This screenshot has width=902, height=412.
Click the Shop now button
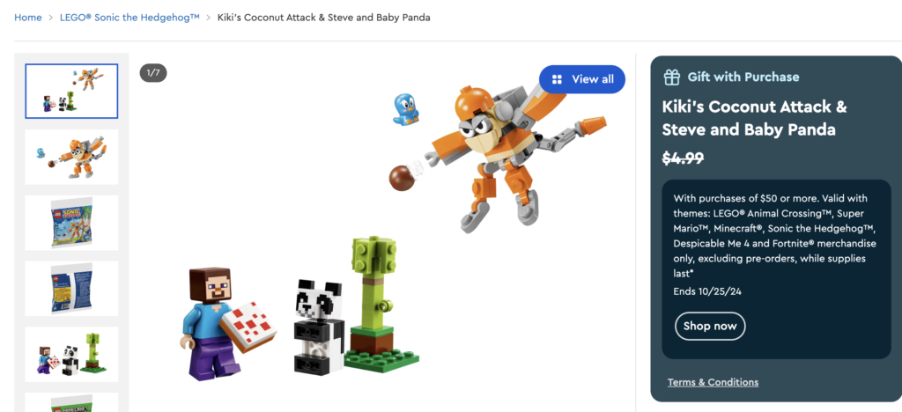pos(710,326)
